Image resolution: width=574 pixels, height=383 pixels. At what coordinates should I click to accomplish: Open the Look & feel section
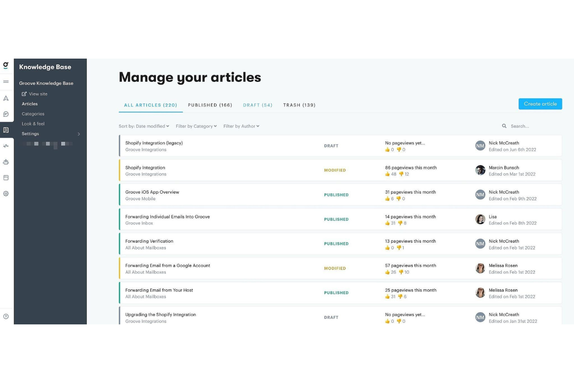(x=33, y=123)
